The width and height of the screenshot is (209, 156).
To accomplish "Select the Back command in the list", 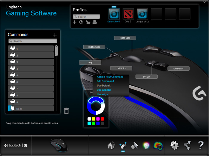I will click(31, 108).
